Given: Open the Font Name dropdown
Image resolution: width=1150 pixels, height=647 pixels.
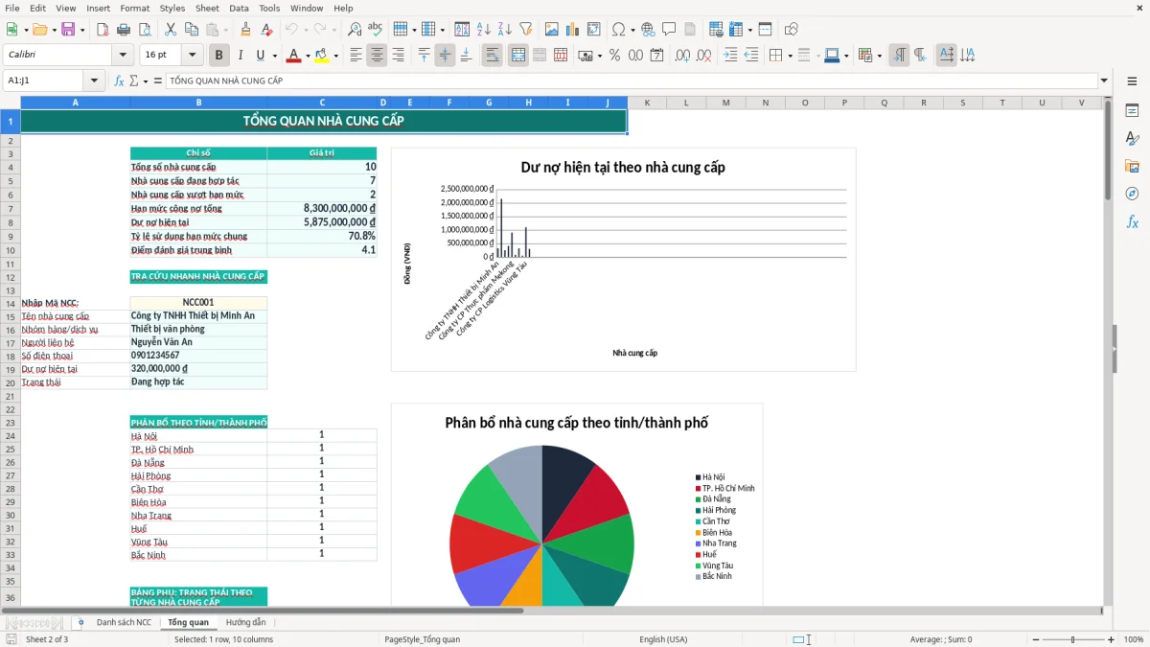Looking at the screenshot, I should (x=123, y=56).
